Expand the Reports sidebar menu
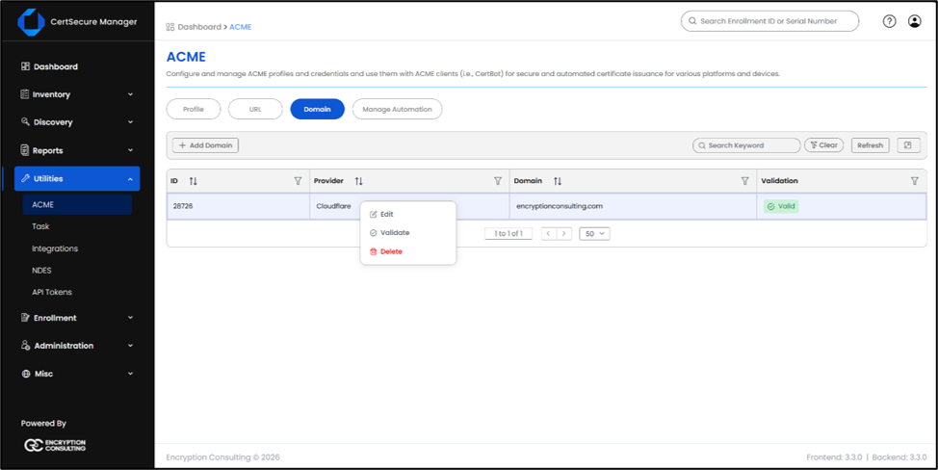The image size is (938, 470). click(x=77, y=150)
